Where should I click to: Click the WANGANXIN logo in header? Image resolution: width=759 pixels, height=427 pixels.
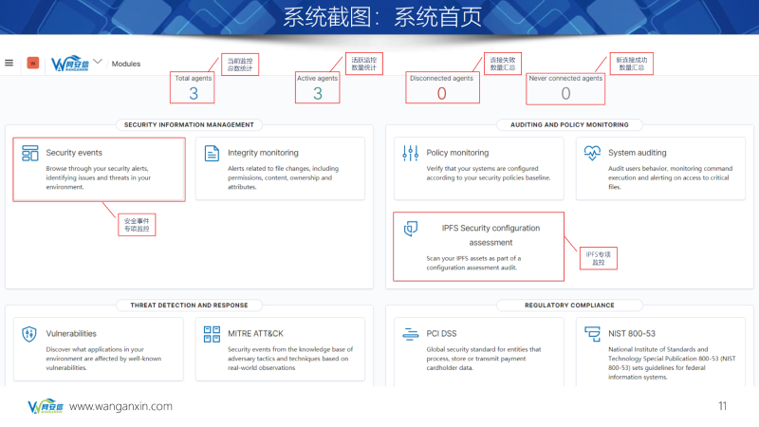[68, 64]
